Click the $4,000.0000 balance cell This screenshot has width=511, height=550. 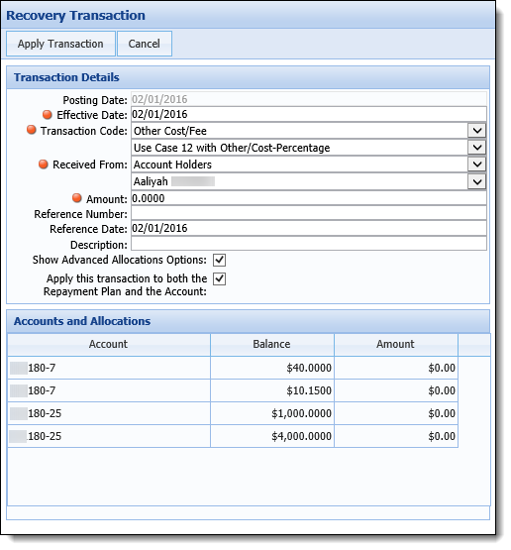tap(272, 436)
